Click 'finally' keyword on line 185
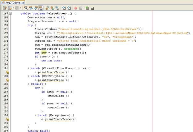193x132 pixels. pyautogui.click(x=37, y=84)
